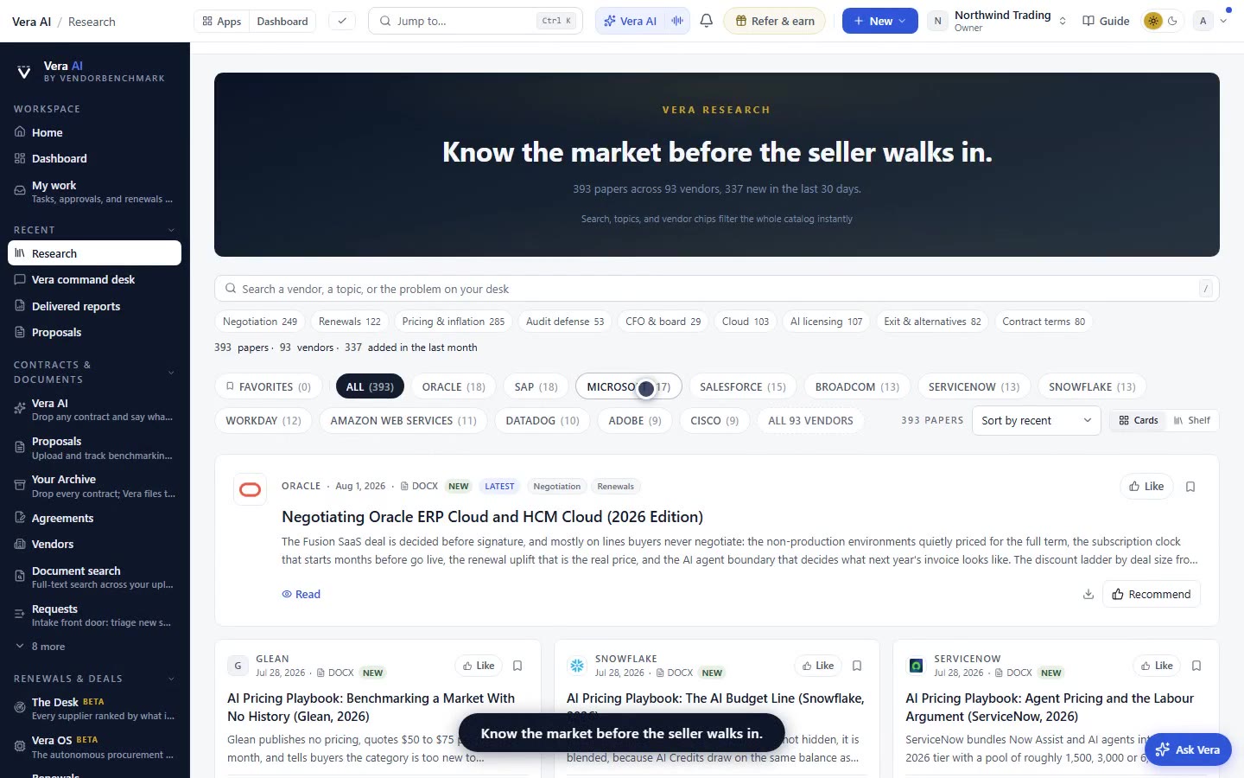Select the ORACLE (18) vendor chip
1244x778 pixels.
coord(454,386)
